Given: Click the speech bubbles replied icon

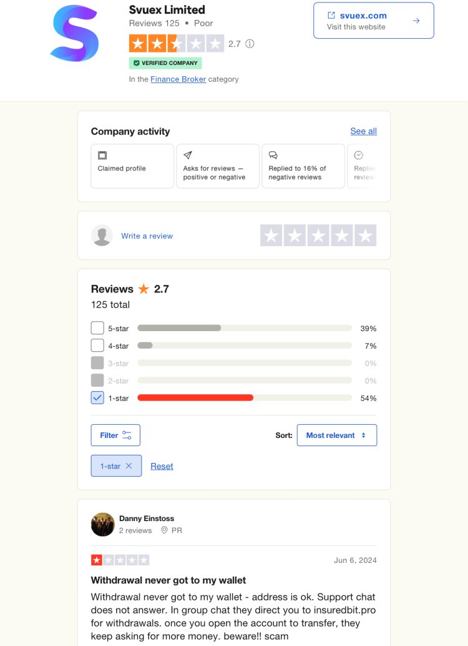Looking at the screenshot, I should [x=273, y=155].
